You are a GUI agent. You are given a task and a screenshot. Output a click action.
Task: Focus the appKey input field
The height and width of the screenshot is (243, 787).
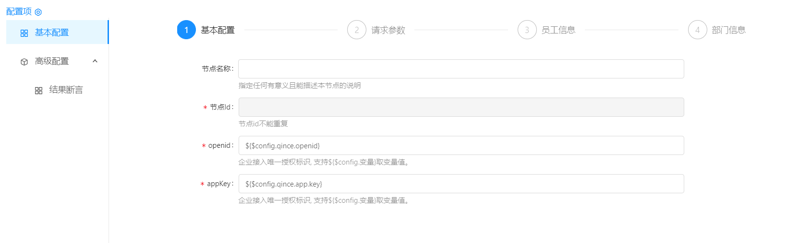pyautogui.click(x=461, y=184)
